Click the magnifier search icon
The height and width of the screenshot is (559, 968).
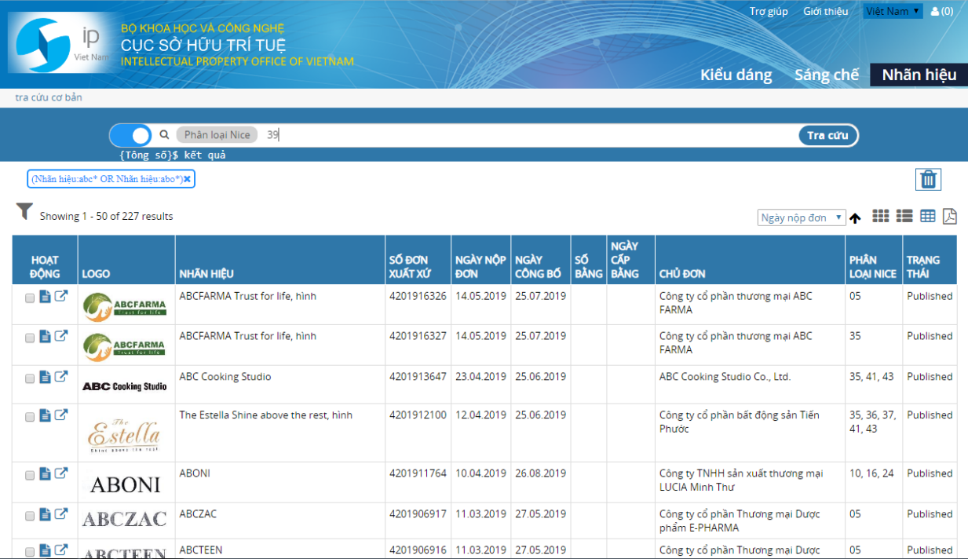coord(164,135)
